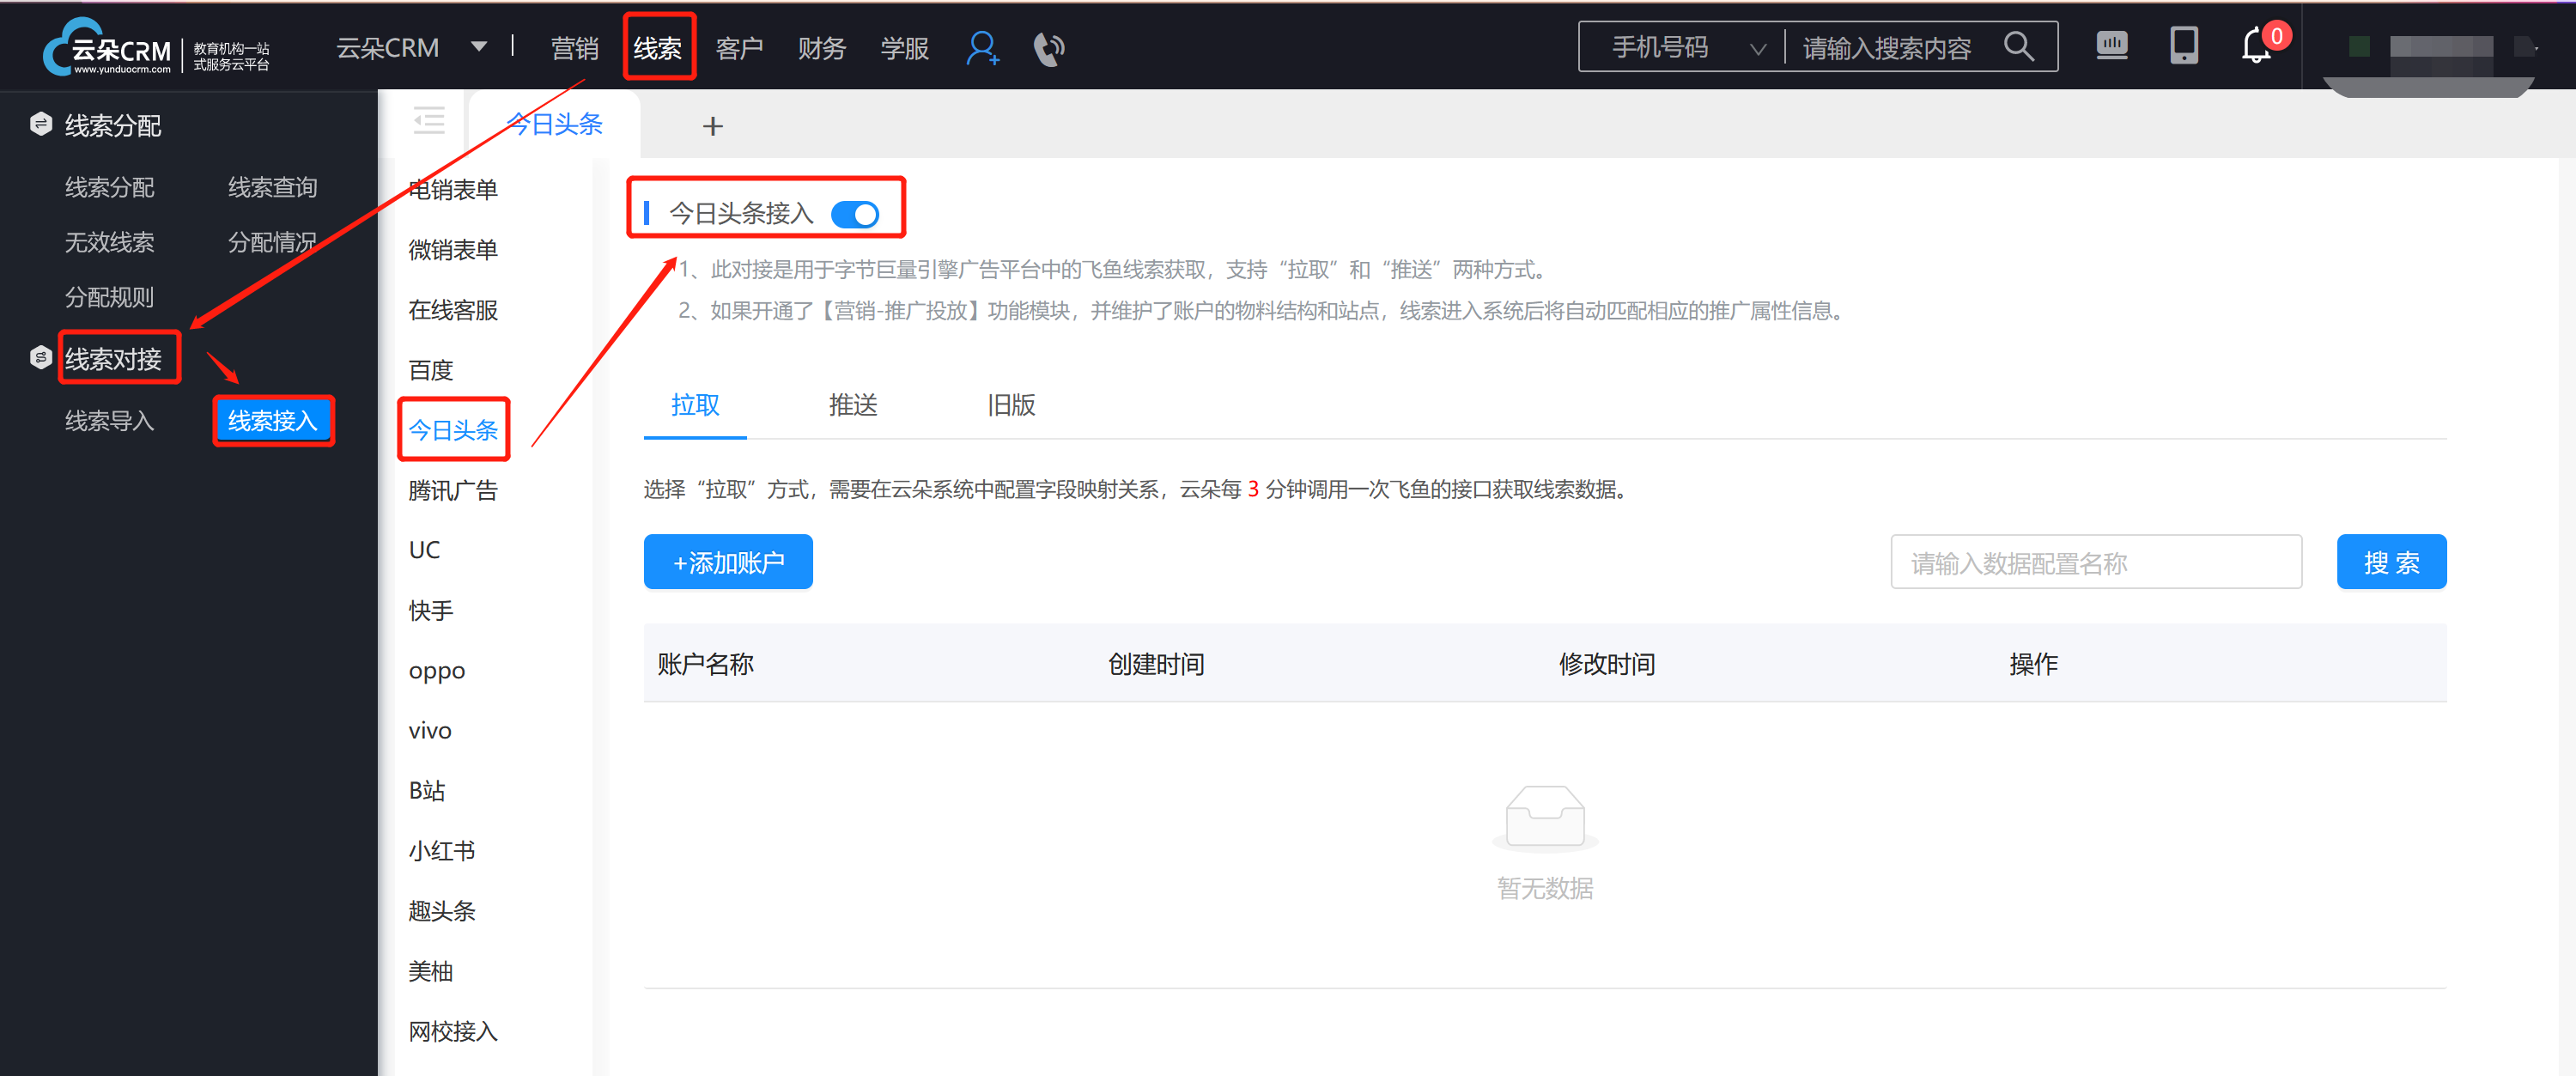2576x1076 pixels.
Task: Click the data config name input field
Action: coord(2095,562)
